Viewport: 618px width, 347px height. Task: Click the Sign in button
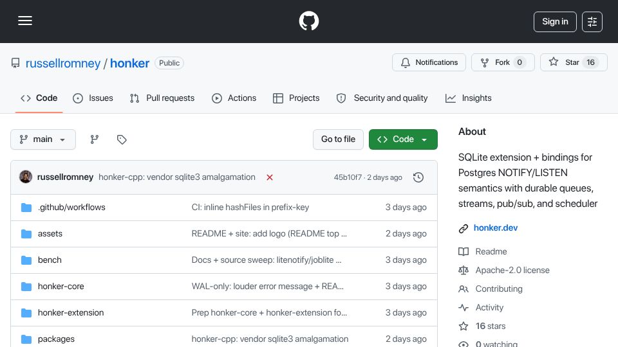555,22
